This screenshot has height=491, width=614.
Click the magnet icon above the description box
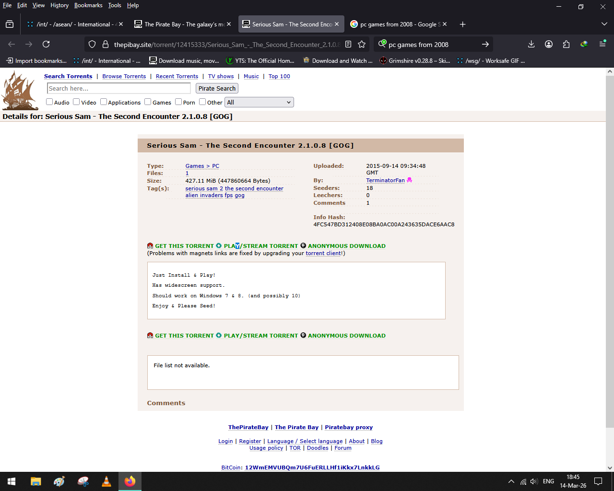click(150, 246)
